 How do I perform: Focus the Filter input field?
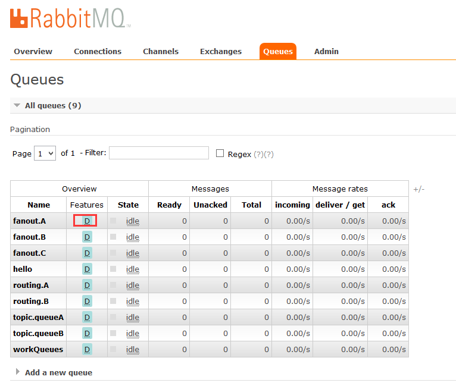[159, 153]
